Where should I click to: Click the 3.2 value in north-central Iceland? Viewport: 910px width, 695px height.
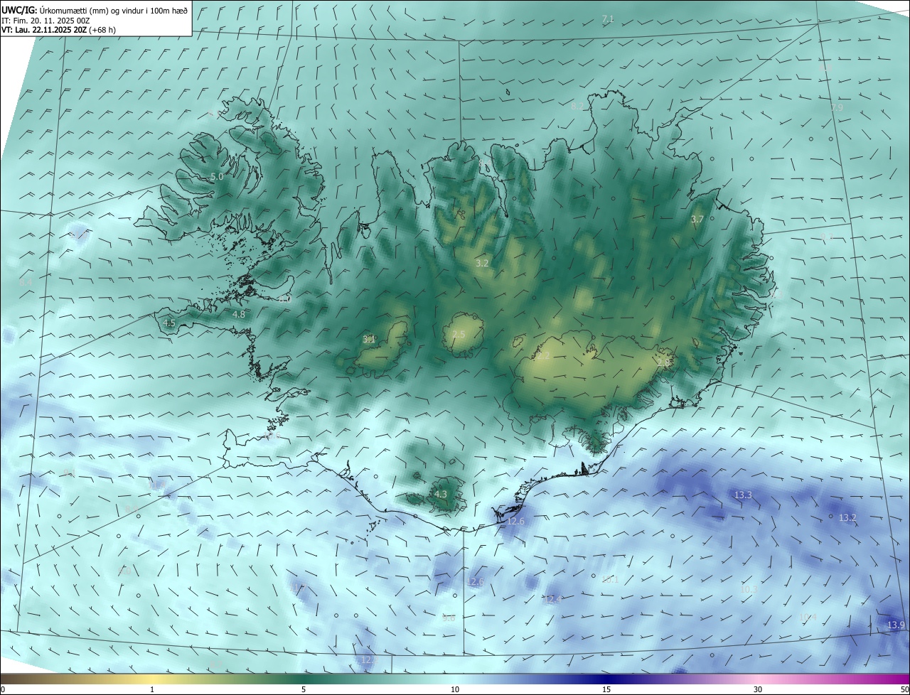pos(482,263)
